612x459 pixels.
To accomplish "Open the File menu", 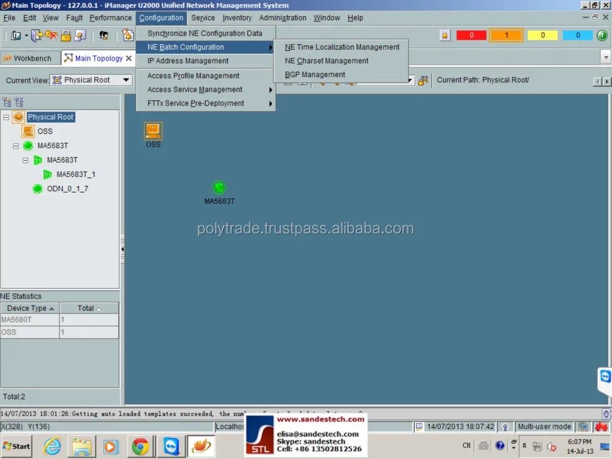I will coord(9,18).
